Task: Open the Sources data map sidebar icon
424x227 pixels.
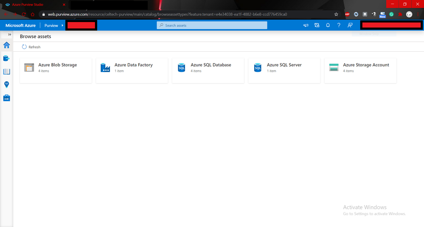Action: [6, 58]
